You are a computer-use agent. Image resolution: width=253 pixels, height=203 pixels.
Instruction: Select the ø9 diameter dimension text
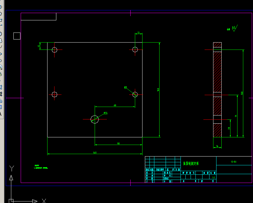(x=125, y=87)
